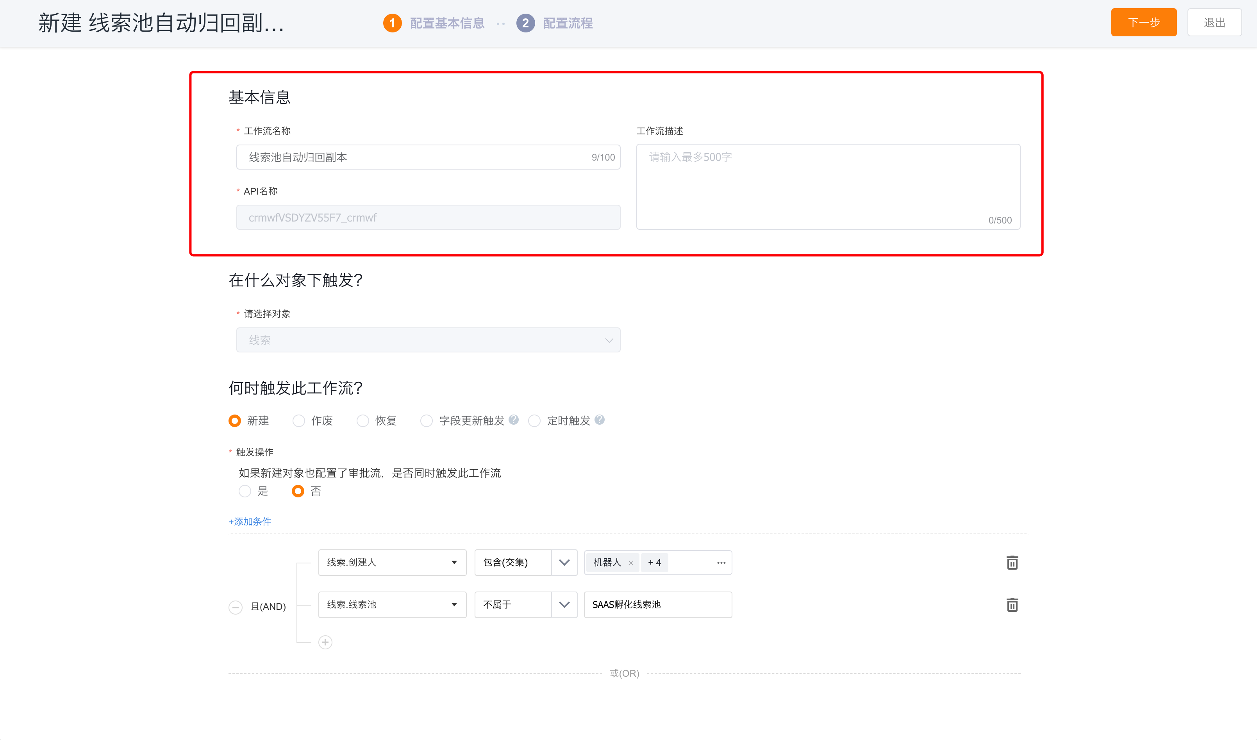Select the 恢复 trigger radio option
Screen dimensions: 1257x740
click(x=362, y=421)
